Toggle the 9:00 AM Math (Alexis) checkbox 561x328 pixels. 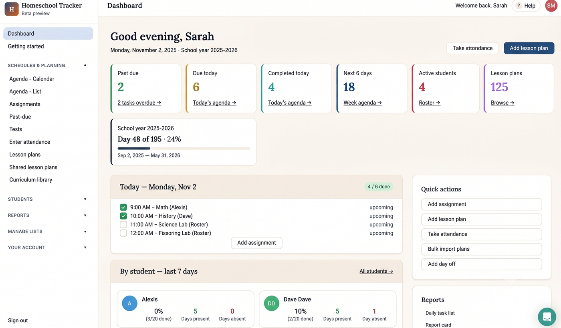pos(123,207)
